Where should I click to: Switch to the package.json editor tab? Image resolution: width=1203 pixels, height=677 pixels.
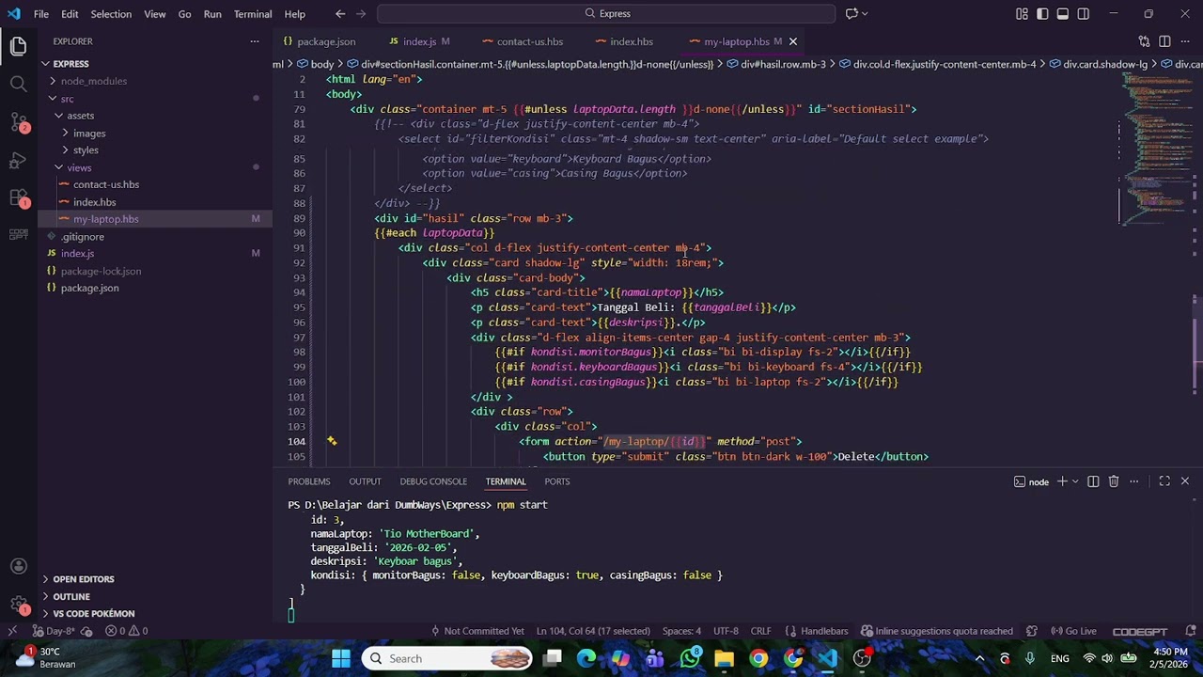point(325,41)
